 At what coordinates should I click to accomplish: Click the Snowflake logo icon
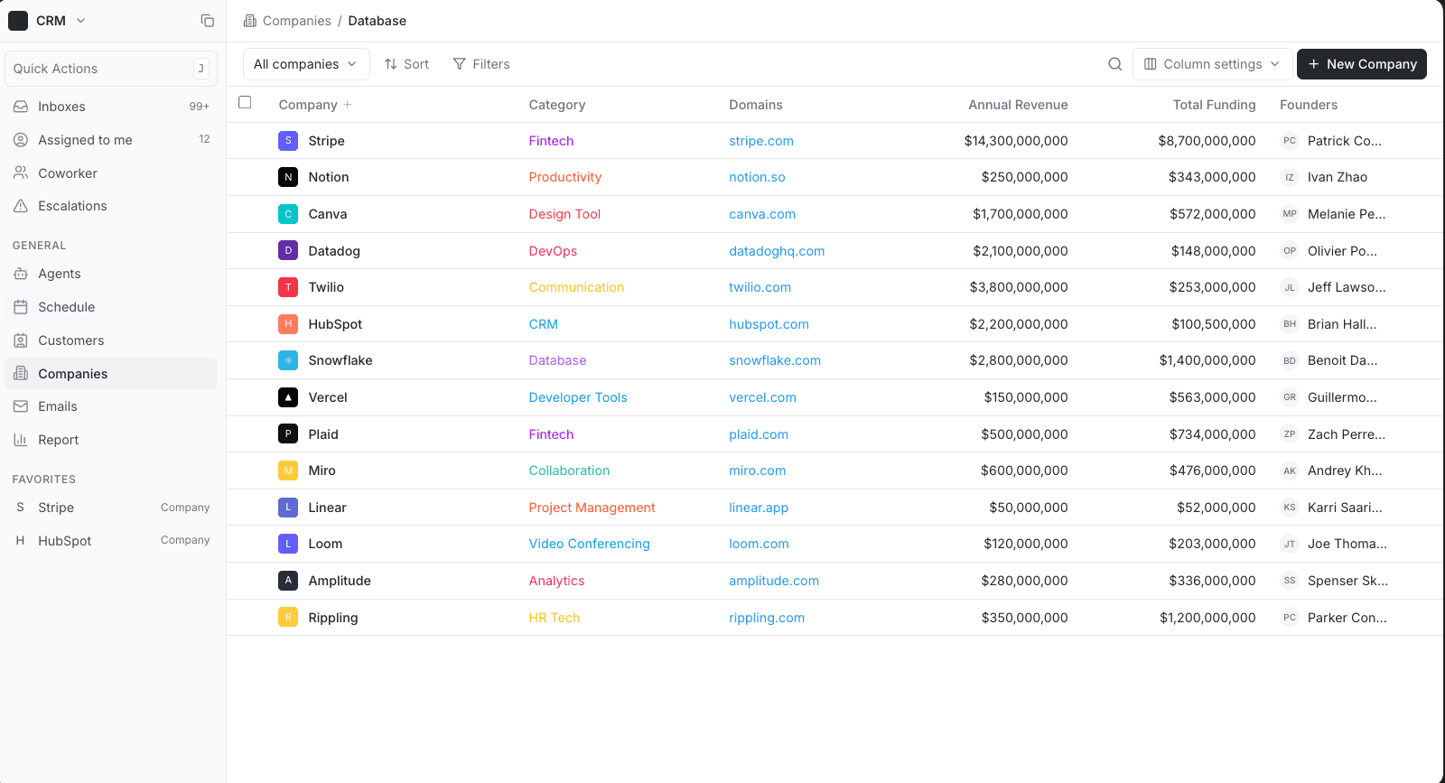(x=288, y=360)
